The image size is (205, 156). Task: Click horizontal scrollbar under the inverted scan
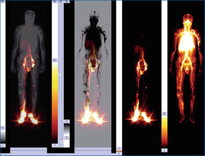93,150
